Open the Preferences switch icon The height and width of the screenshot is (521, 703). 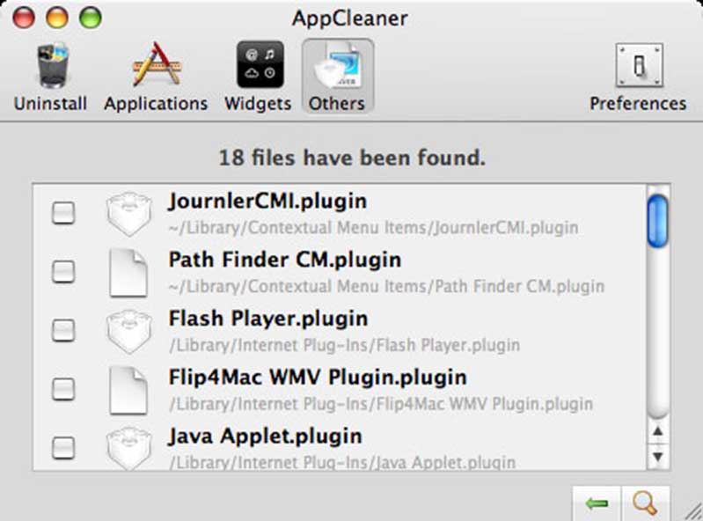click(x=638, y=67)
